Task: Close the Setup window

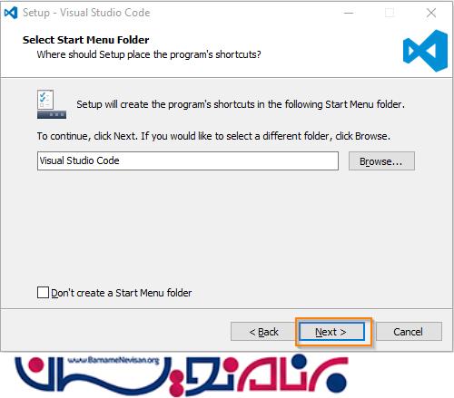Action: point(431,13)
